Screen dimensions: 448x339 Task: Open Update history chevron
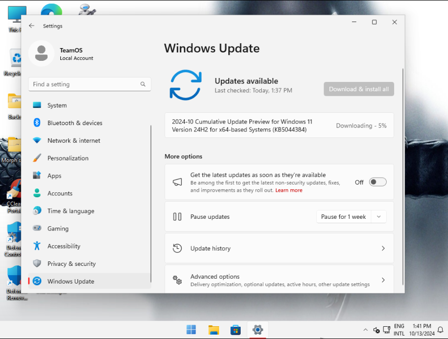pyautogui.click(x=383, y=248)
